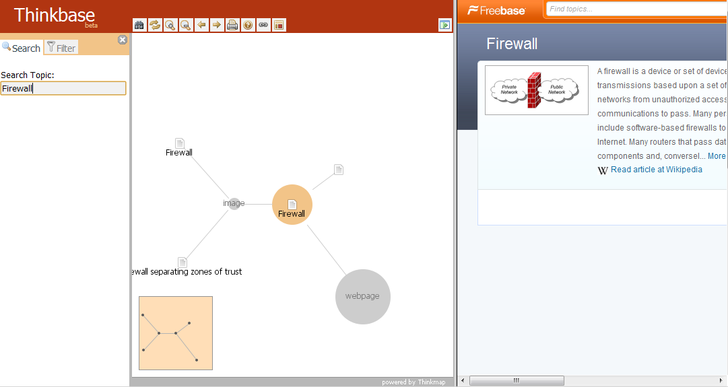Click the scrollbar left arrow in Freebase pane
Image resolution: width=728 pixels, height=387 pixels.
[463, 380]
